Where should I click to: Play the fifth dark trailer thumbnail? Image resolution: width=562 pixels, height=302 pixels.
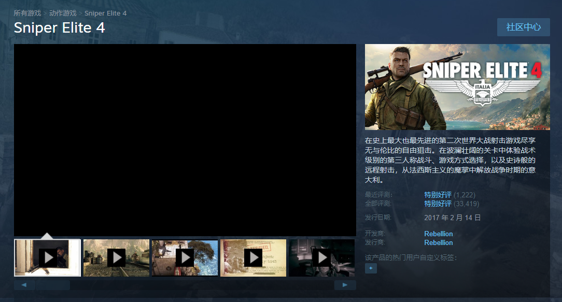pos(321,257)
